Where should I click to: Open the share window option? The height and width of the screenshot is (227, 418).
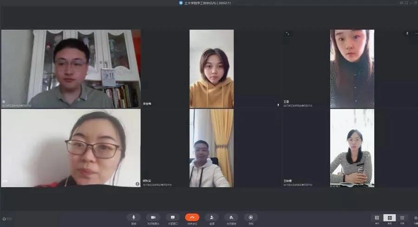(172, 217)
